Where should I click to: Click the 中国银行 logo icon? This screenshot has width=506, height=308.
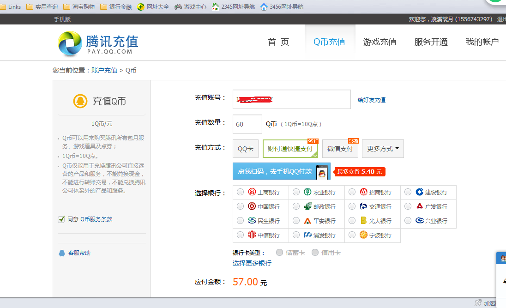tap(252, 206)
